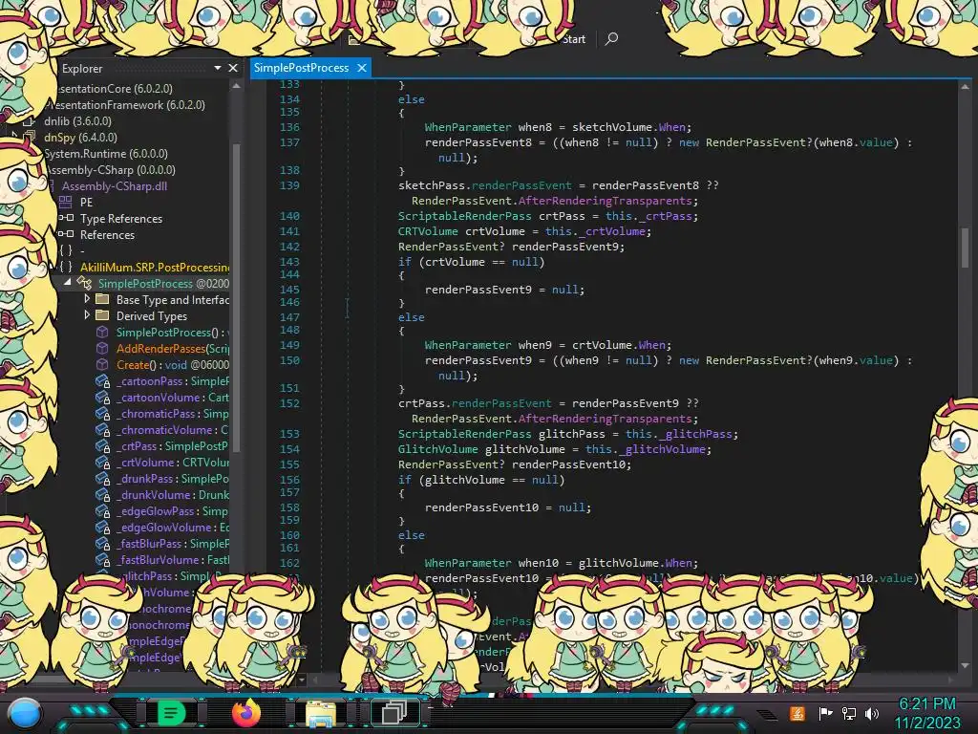Click WhenParameter type on line 149
This screenshot has height=734, width=978.
pyautogui.click(x=468, y=345)
